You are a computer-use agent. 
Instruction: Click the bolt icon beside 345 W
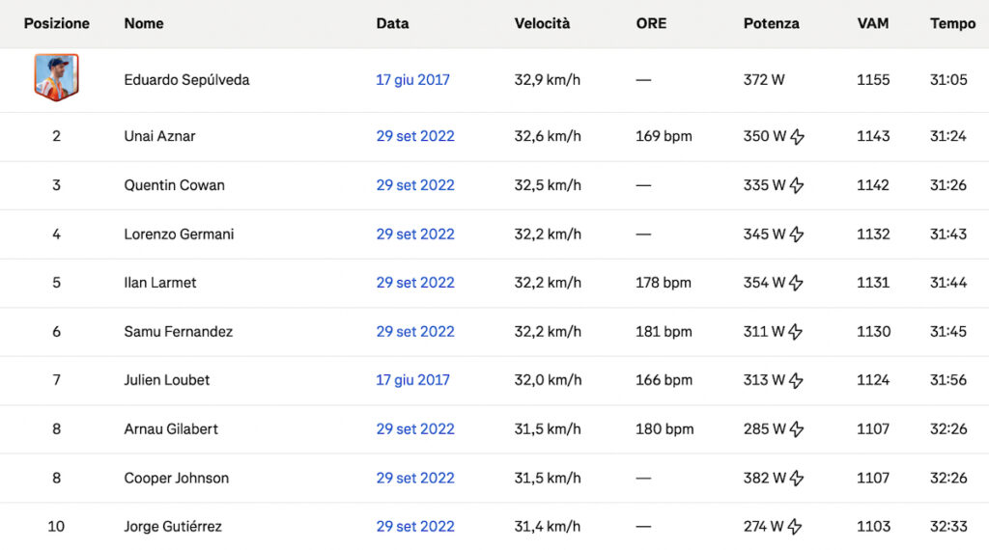(797, 234)
